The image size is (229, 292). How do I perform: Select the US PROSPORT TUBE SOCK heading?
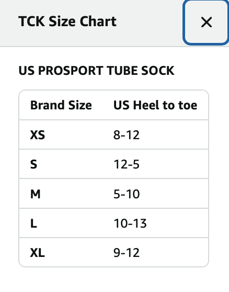pos(96,71)
